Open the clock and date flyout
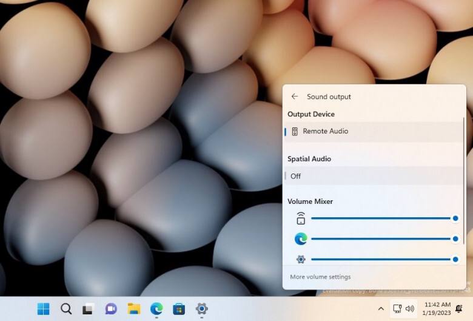This screenshot has width=473, height=321. pos(437,309)
